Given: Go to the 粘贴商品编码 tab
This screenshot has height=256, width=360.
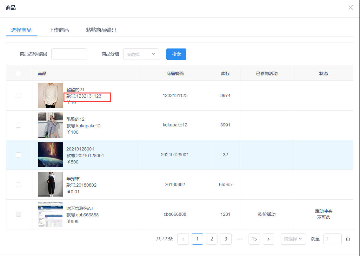Looking at the screenshot, I should [x=101, y=30].
